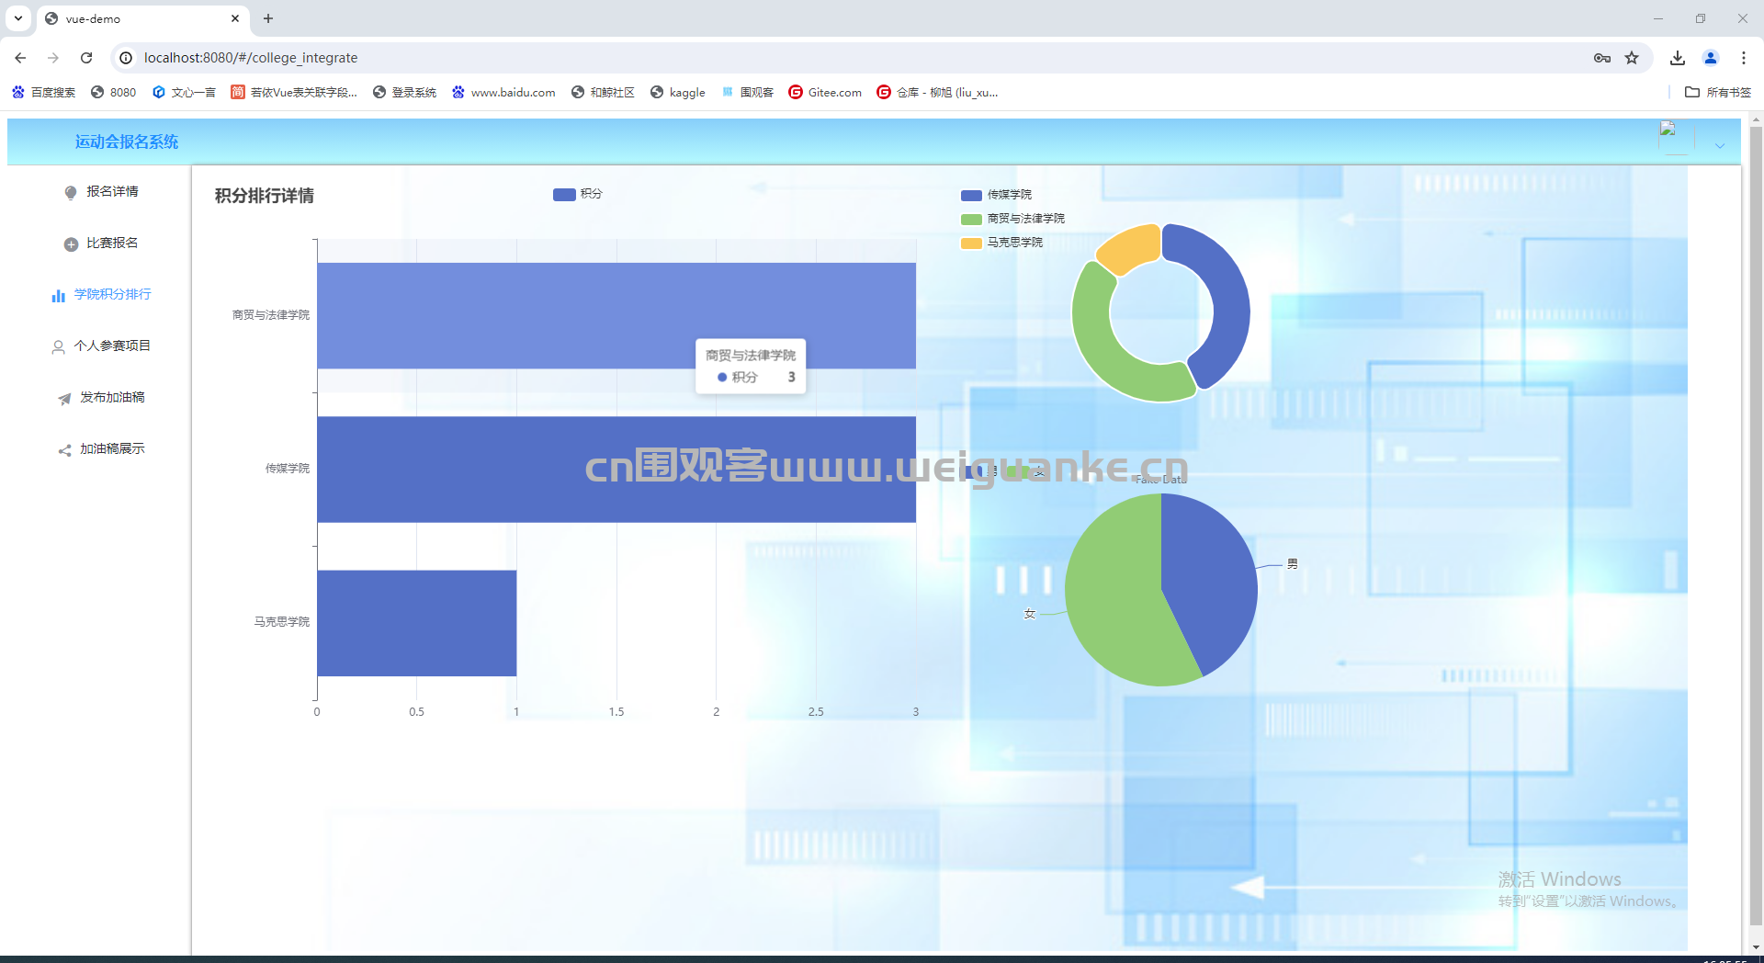
Task: Click the 传媒学院 bar in chart
Action: [x=616, y=470]
